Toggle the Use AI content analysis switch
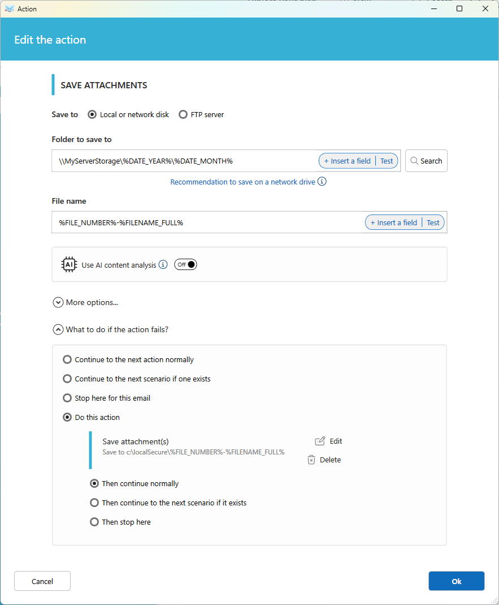 click(186, 265)
